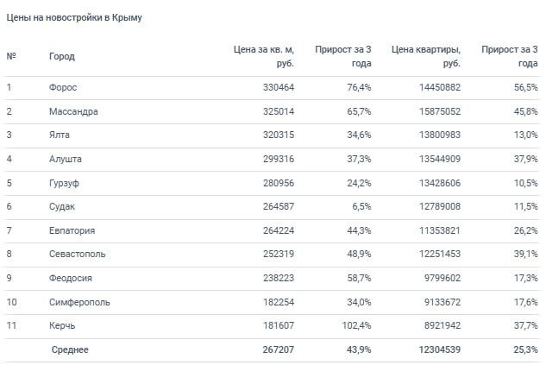546x365 pixels.
Task: Click the growth value 6,5%
Action: 361,206
